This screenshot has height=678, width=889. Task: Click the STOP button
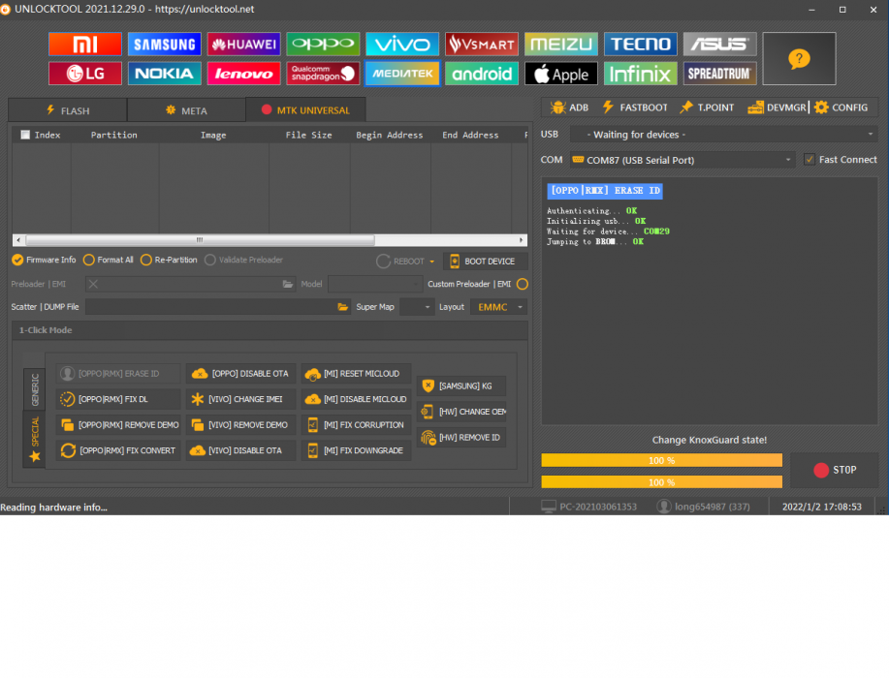(x=835, y=470)
